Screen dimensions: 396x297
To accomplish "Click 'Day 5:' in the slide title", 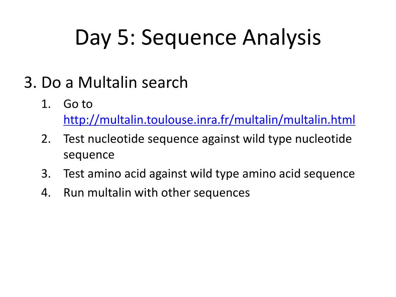I will pos(105,38).
